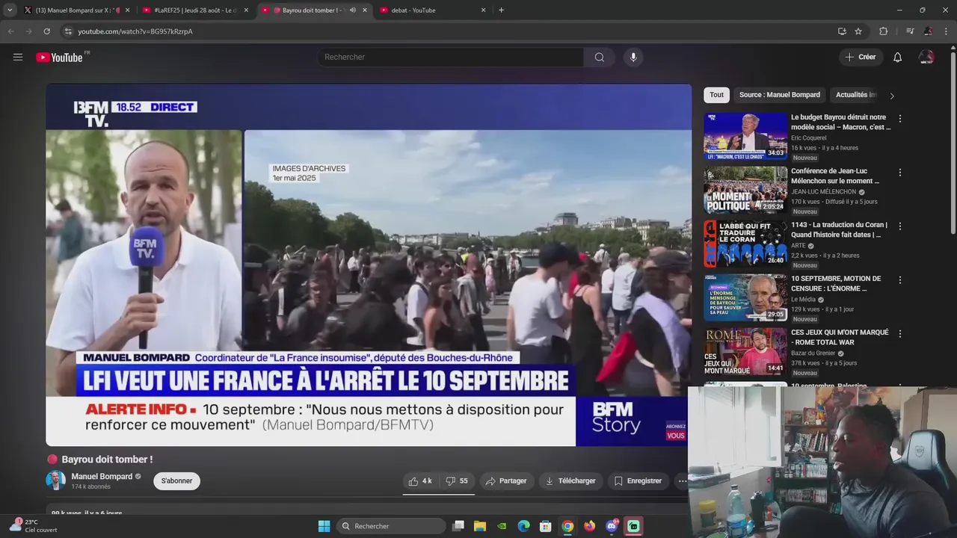Open video title CES JEUX QUI M'ONT MARQUÉ

840,337
